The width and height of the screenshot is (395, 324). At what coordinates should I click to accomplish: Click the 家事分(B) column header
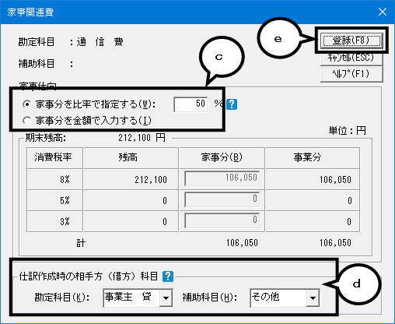point(222,157)
